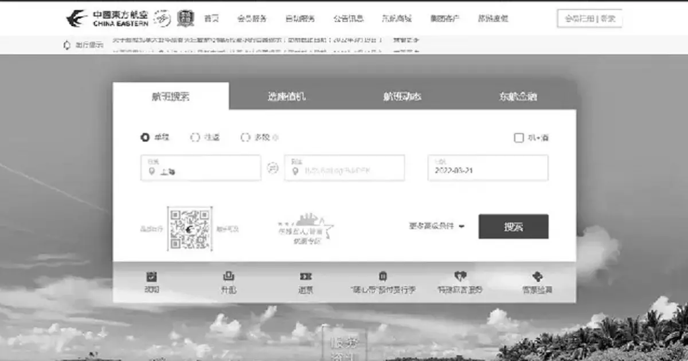The width and height of the screenshot is (688, 361).
Task: Switch to the 选座值机 check-in tab
Action: (x=287, y=96)
